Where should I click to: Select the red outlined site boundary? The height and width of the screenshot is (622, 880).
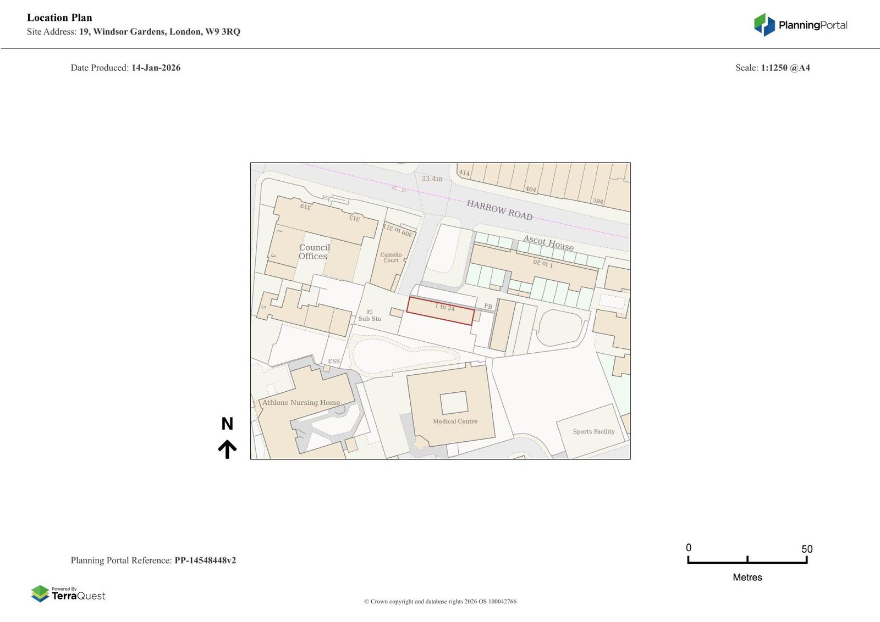point(441,311)
